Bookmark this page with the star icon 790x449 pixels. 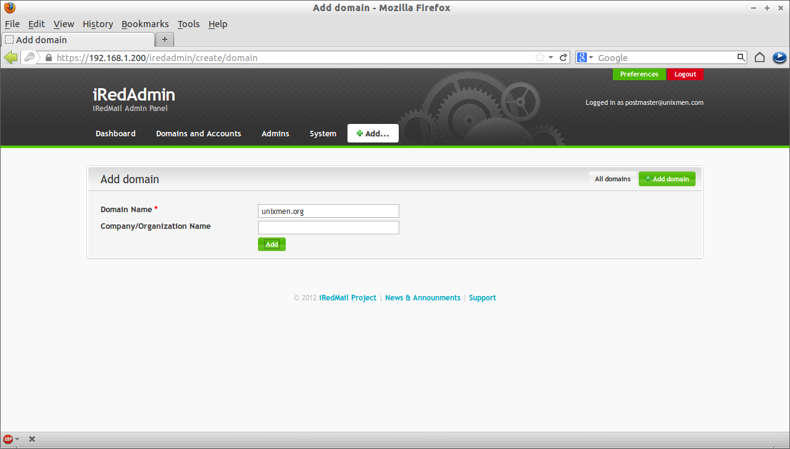540,57
